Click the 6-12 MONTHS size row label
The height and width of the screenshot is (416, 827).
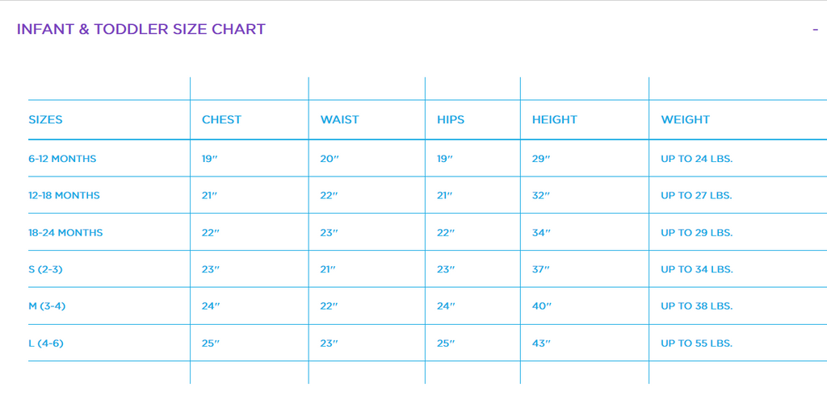(62, 159)
